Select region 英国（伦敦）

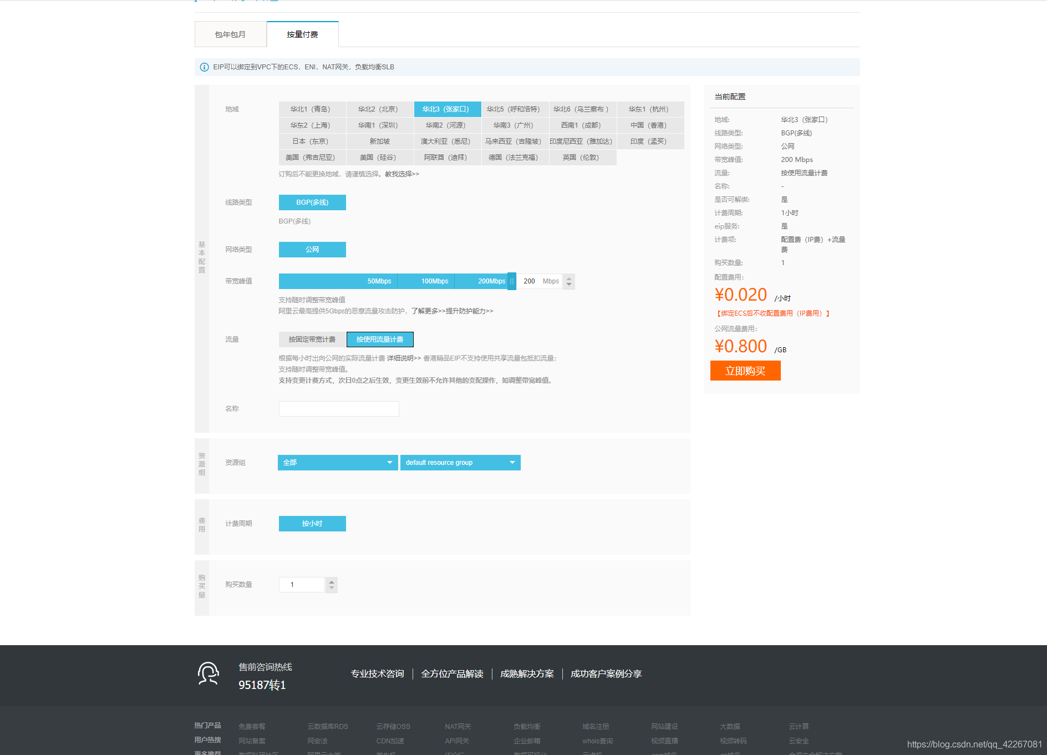coord(583,158)
